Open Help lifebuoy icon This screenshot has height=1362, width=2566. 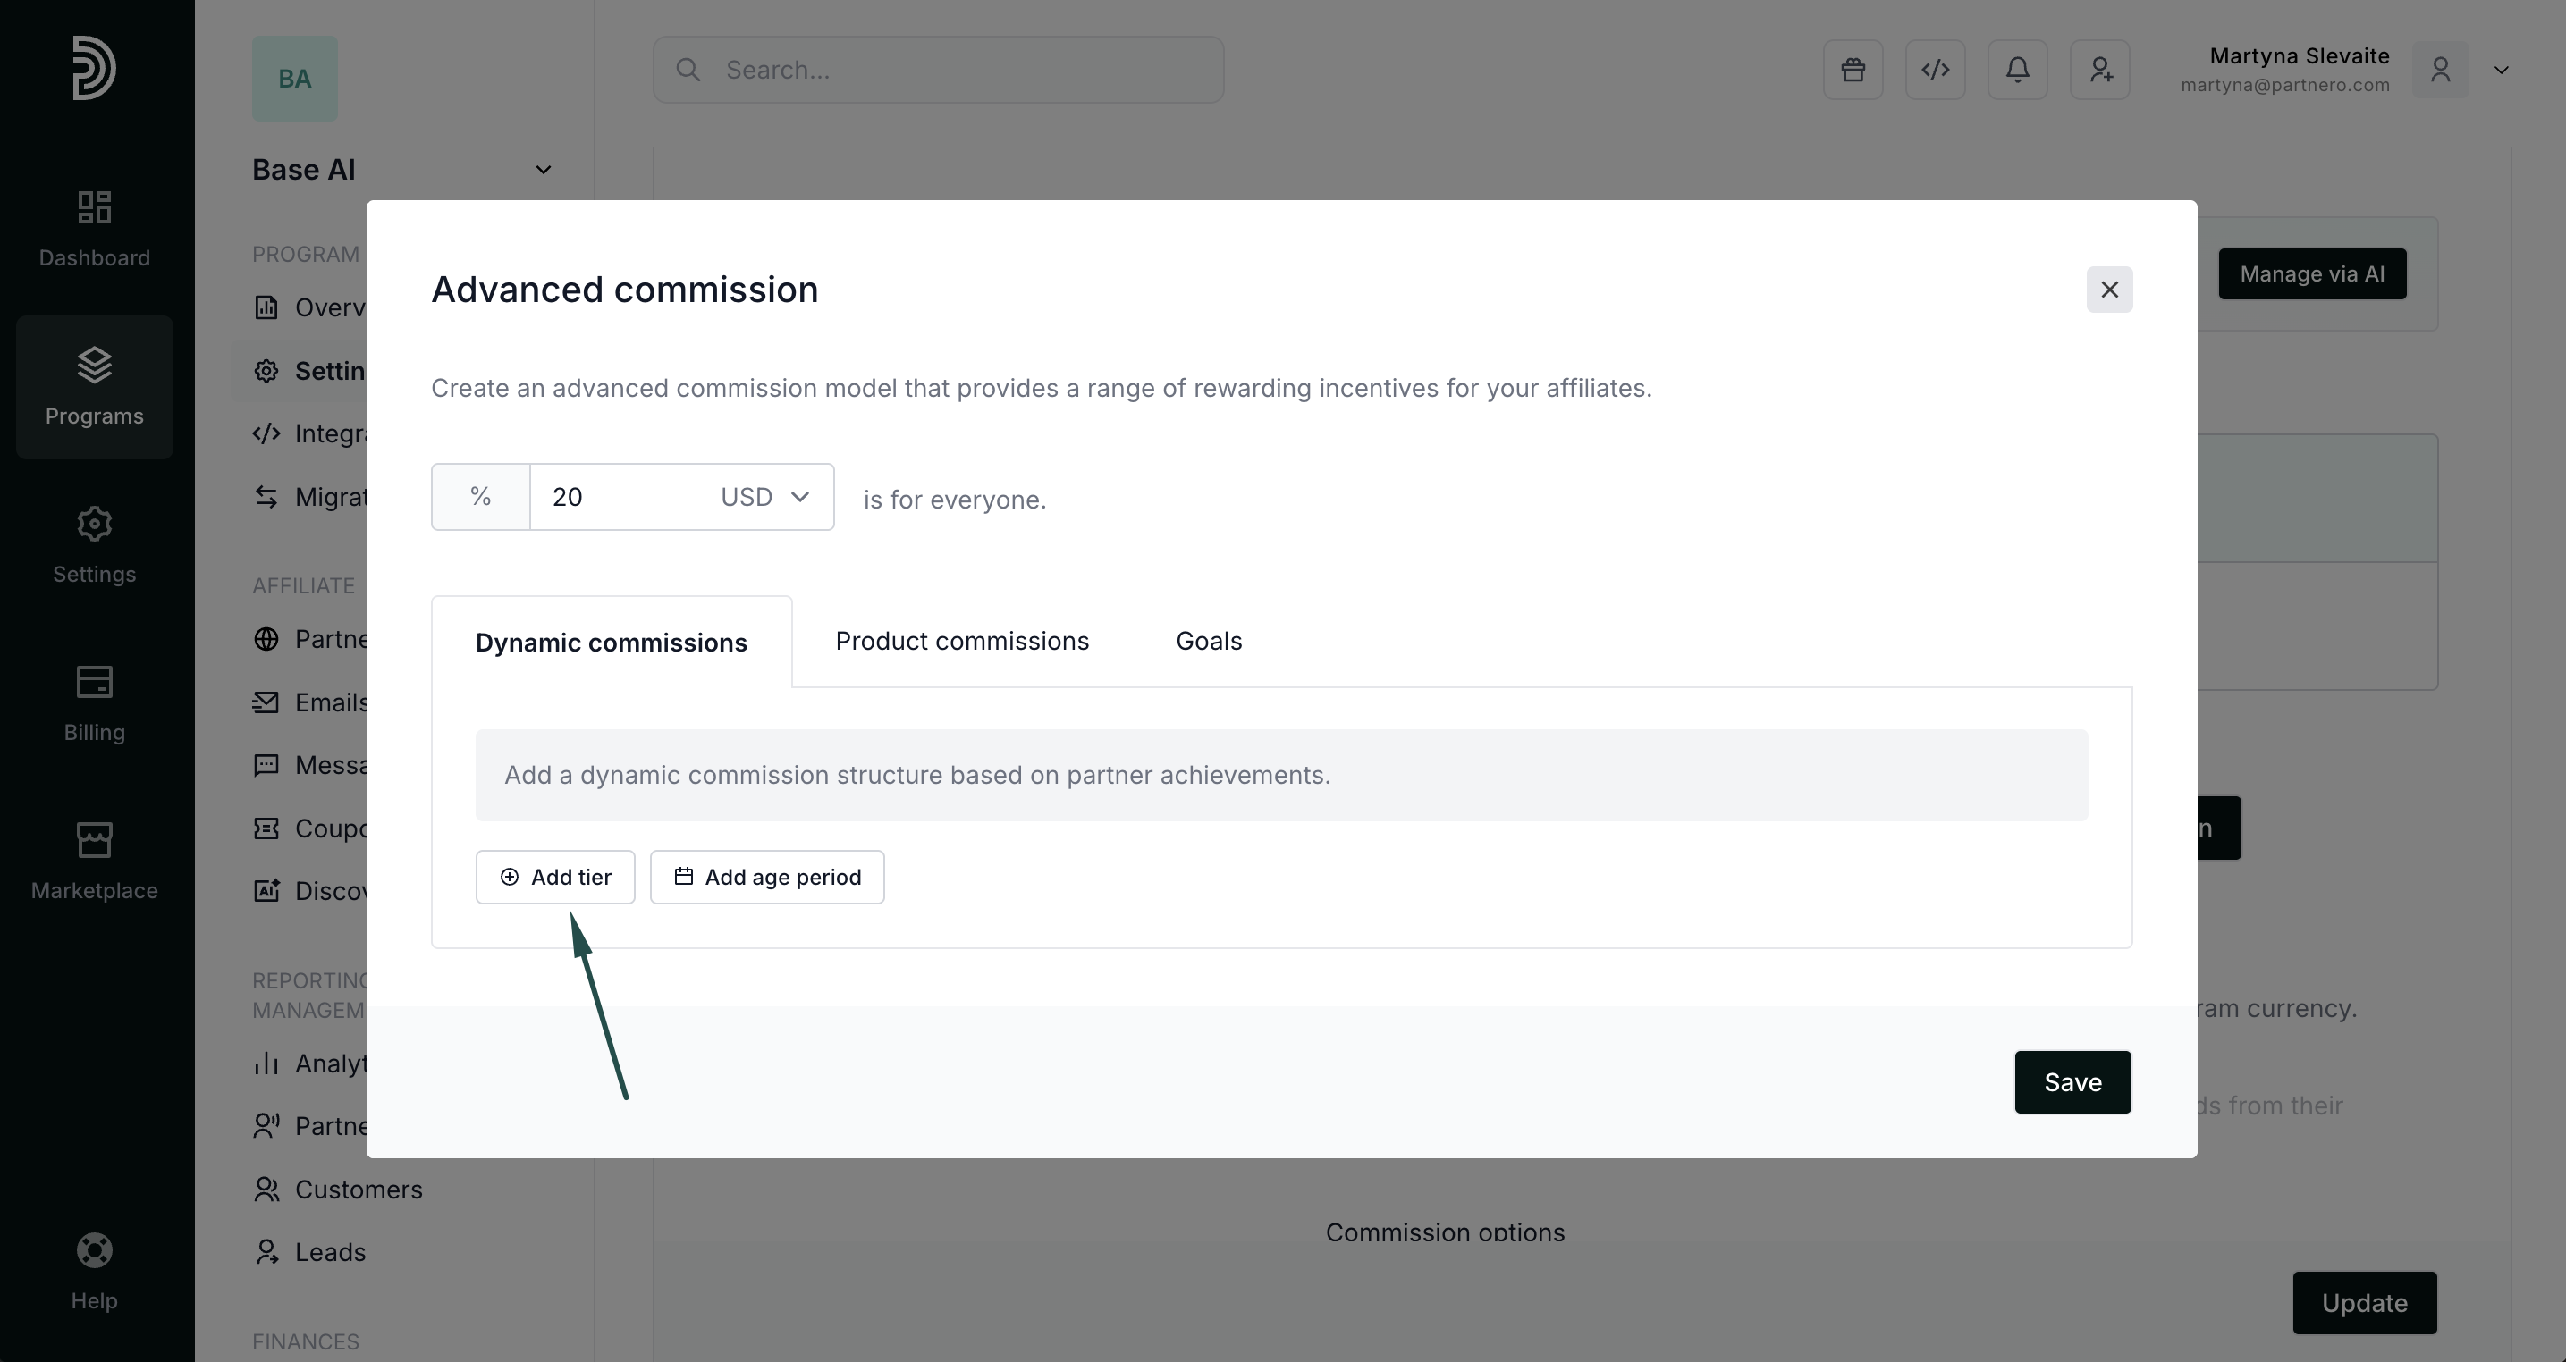point(95,1272)
